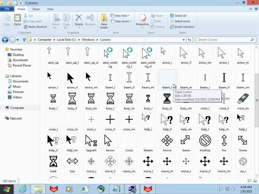Expand the Delete options arrow
The height and width of the screenshot is (194, 259).
pos(79,27)
